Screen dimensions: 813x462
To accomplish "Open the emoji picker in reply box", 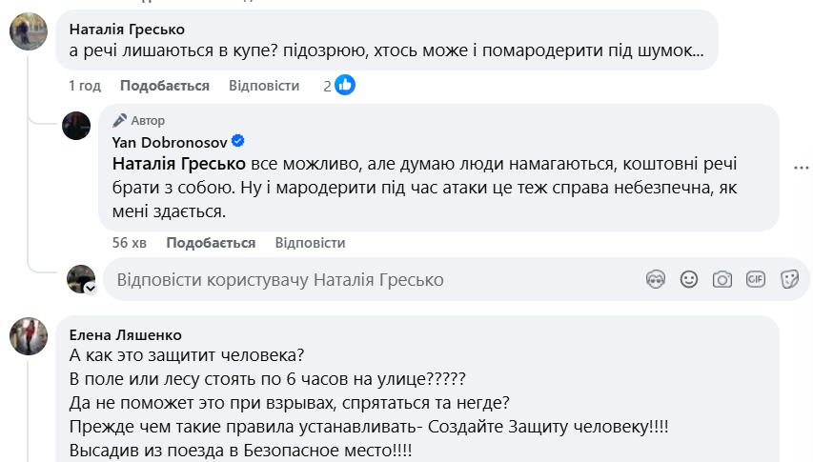I will click(689, 279).
